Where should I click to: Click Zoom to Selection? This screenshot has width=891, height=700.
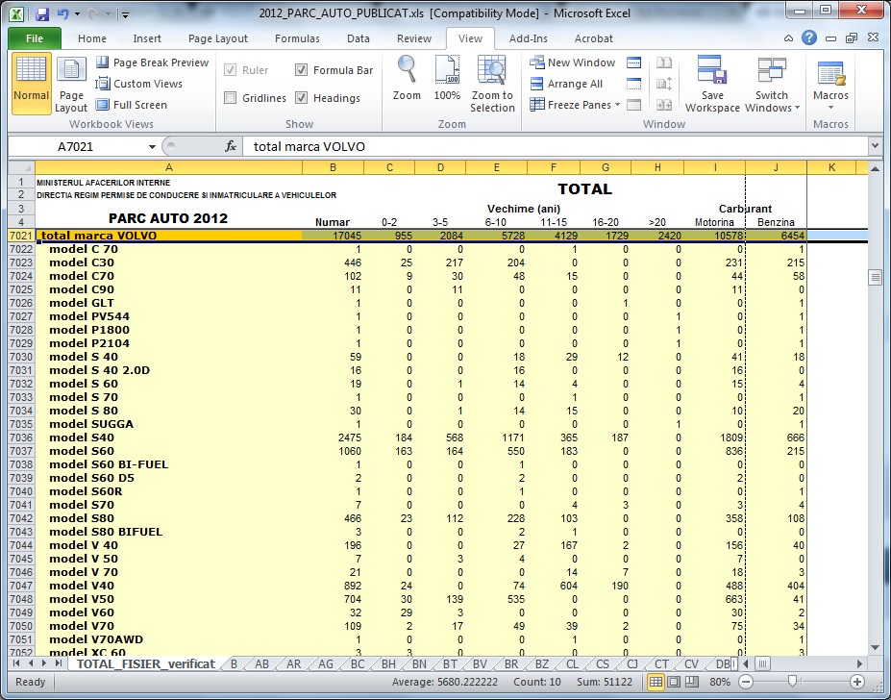tap(492, 84)
